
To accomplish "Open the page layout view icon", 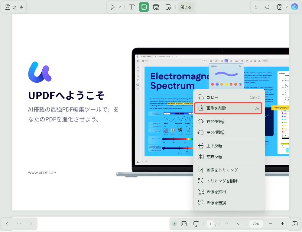I will pos(184,224).
